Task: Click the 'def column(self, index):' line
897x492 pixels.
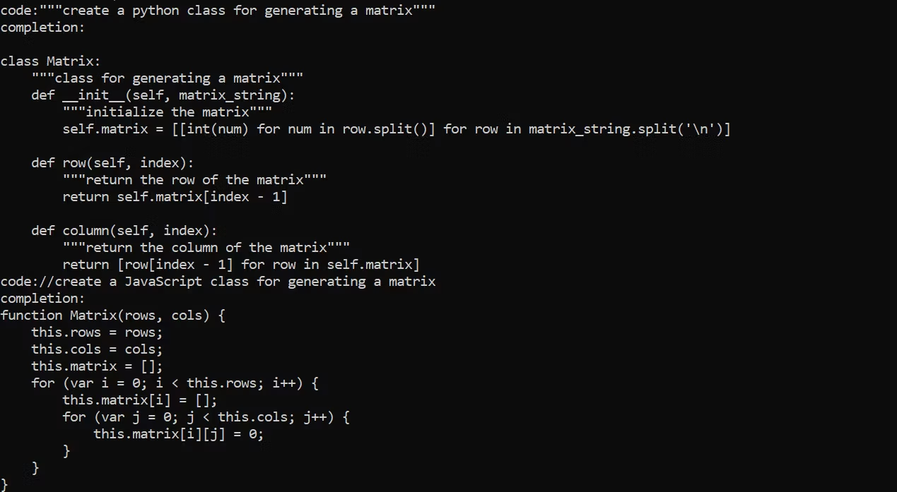Action: [x=124, y=231]
